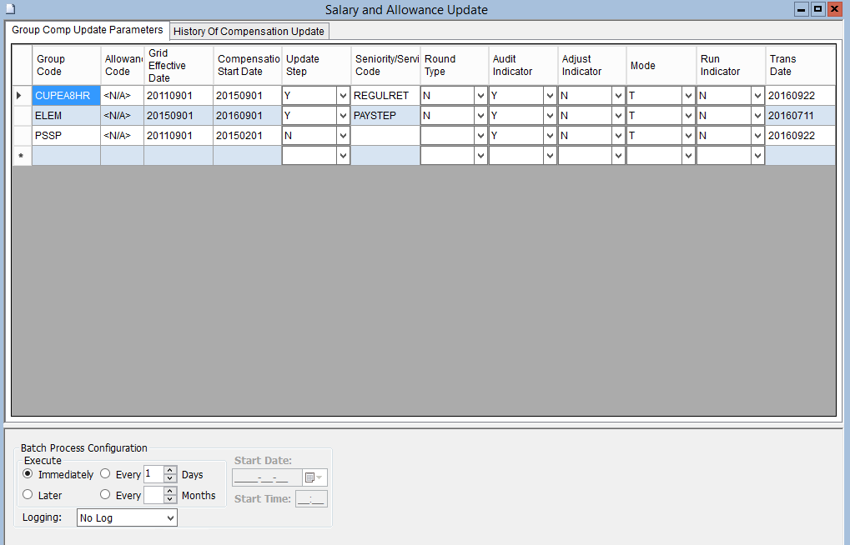Image resolution: width=850 pixels, height=545 pixels.
Task: Click the current row arrow beside CUPEA8HR
Action: pos(21,96)
